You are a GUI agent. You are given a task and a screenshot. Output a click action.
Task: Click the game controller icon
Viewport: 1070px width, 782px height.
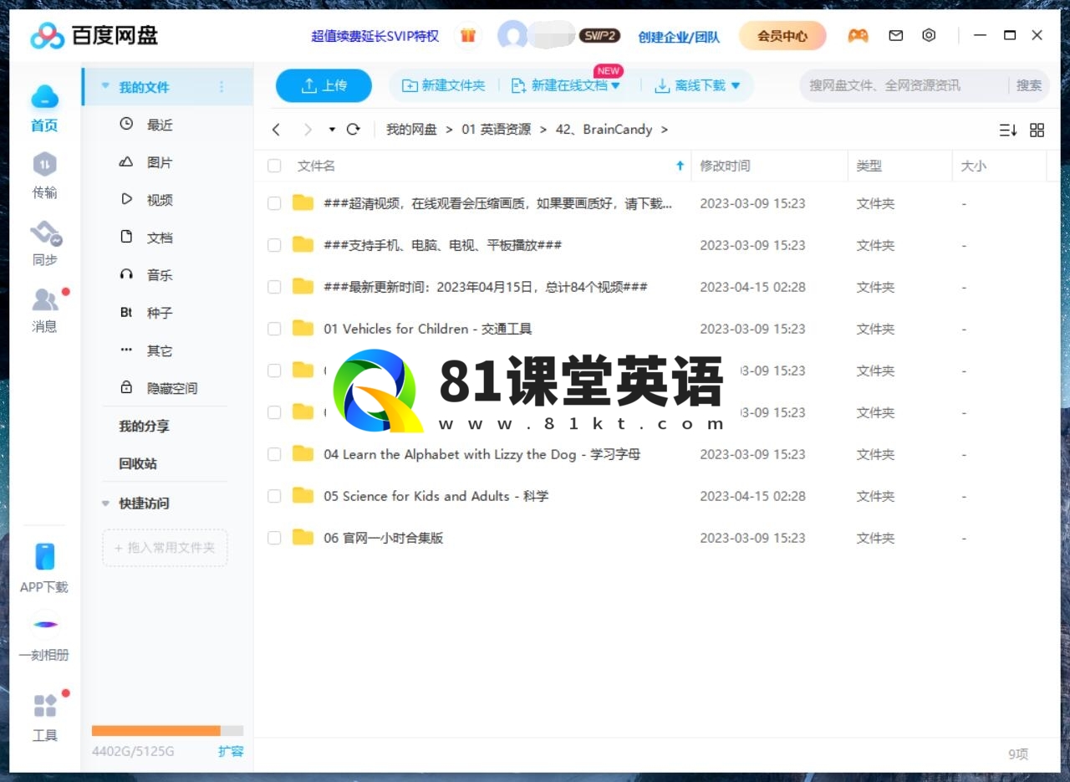click(858, 36)
